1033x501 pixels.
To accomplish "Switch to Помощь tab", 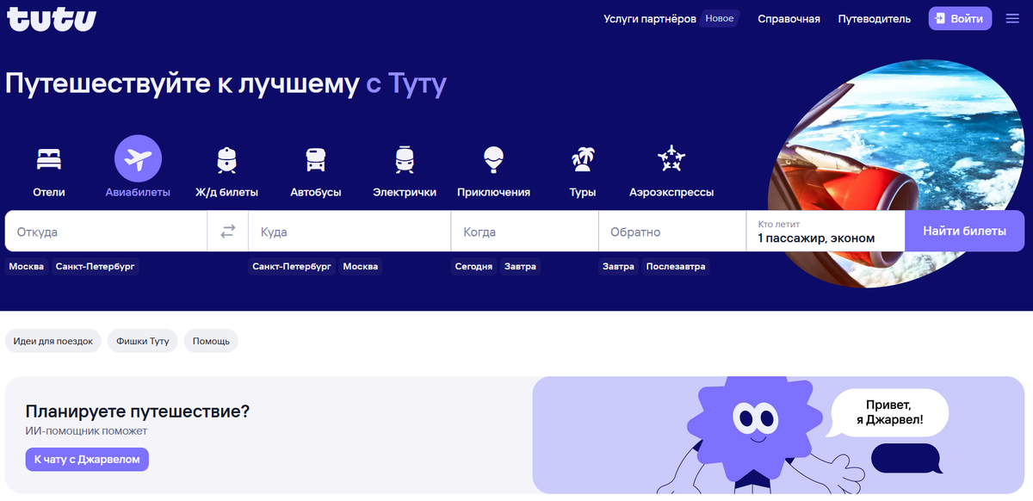I will 211,341.
